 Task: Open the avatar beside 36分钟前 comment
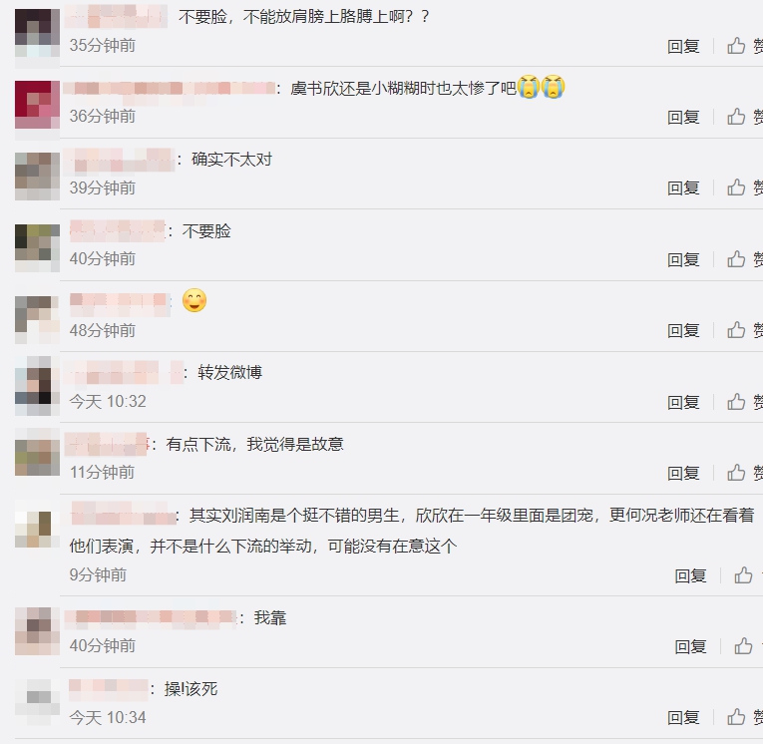tap(37, 105)
